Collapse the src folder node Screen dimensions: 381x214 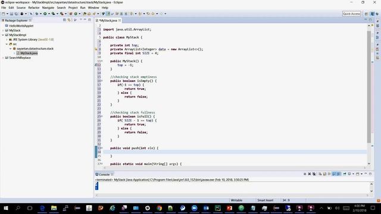[7, 44]
